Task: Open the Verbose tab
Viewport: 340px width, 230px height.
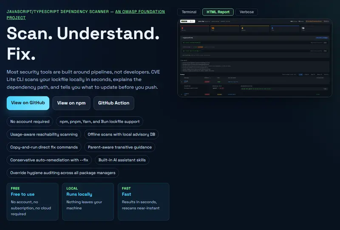Action: coord(246,12)
